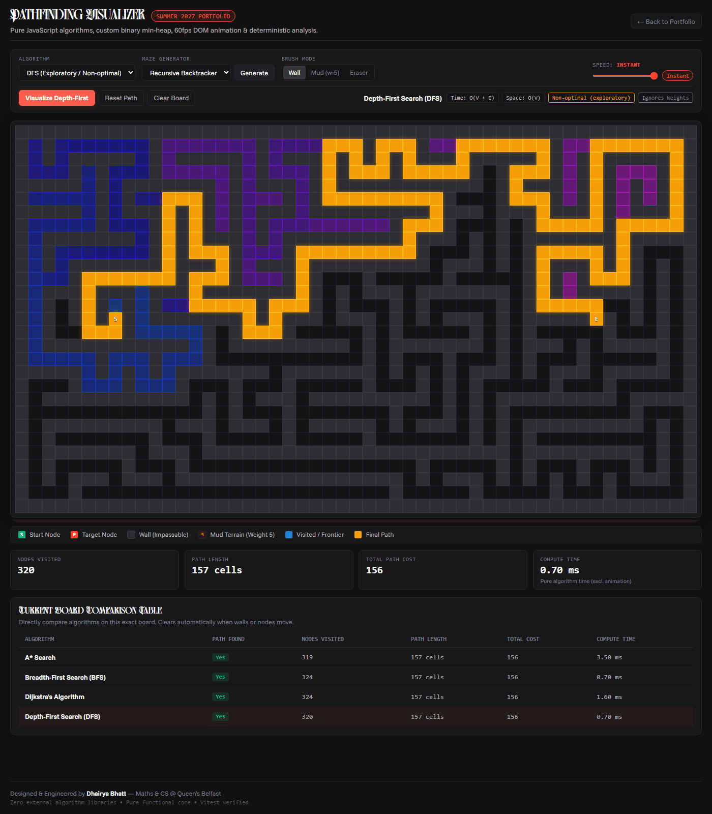This screenshot has width=712, height=814.
Task: Click the Mud Terrain legend icon
Action: click(202, 535)
